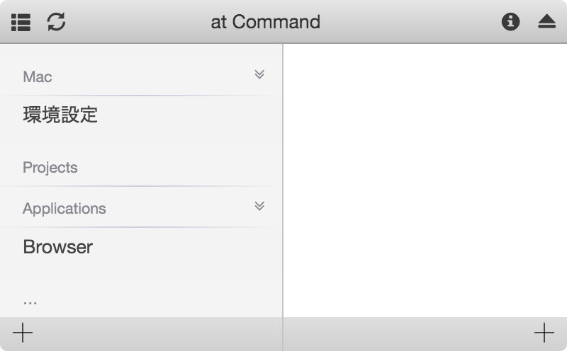This screenshot has width=567, height=351.
Task: Select the Projects group header
Action: tap(141, 167)
